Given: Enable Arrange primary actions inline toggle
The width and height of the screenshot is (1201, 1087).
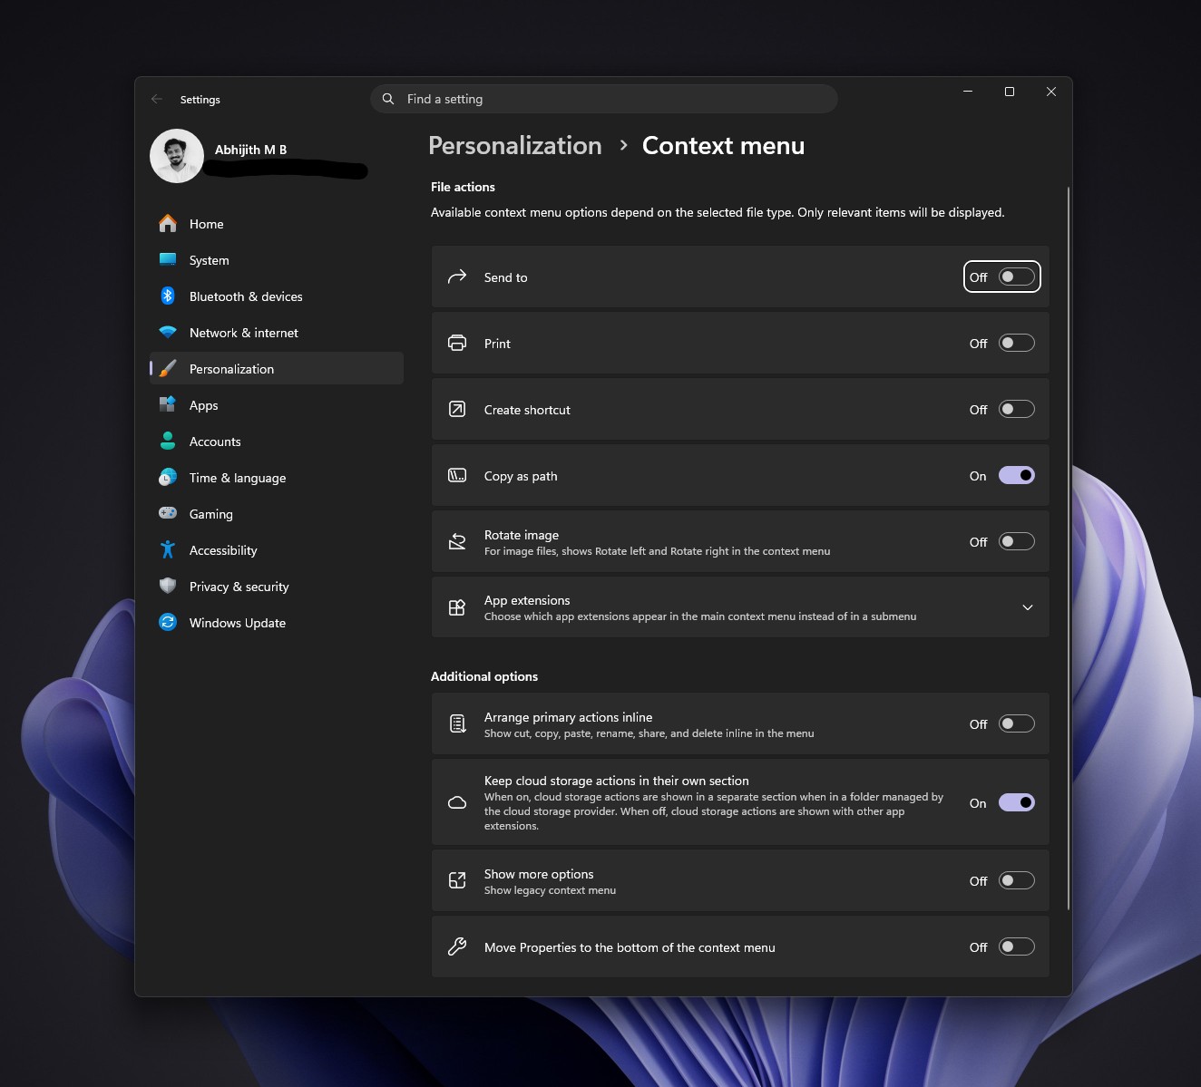Looking at the screenshot, I should (x=1017, y=723).
